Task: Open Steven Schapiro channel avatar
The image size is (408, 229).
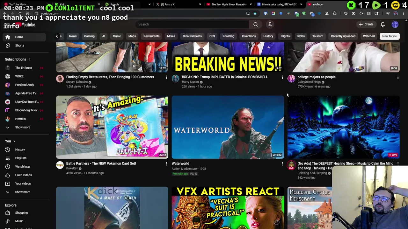Action: (x=60, y=79)
